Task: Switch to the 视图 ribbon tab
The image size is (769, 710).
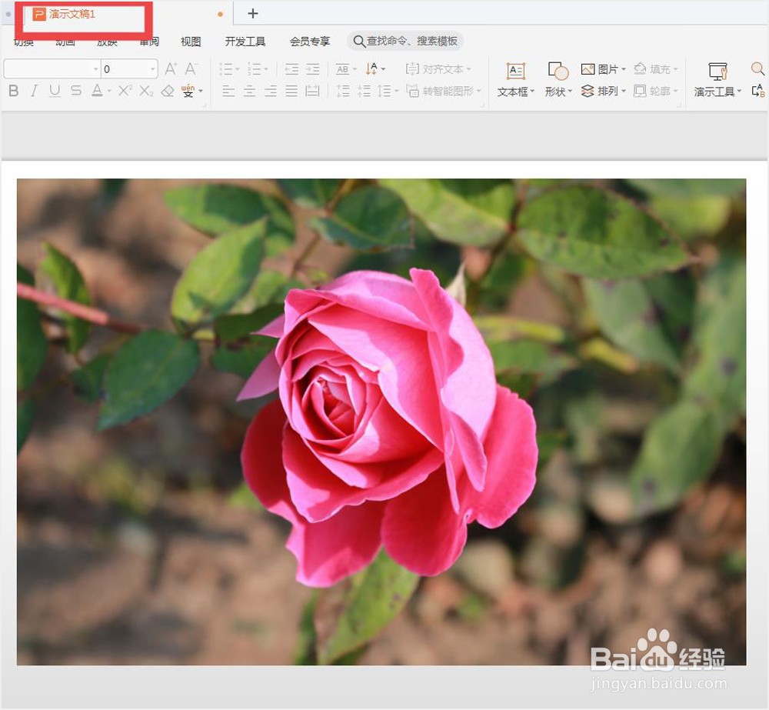Action: click(x=190, y=41)
